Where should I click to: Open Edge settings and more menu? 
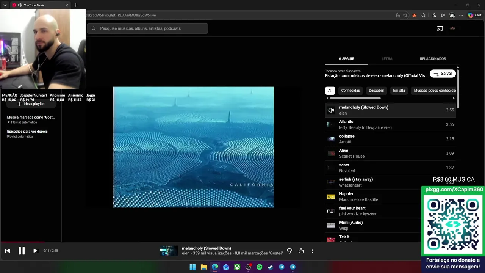(x=461, y=15)
